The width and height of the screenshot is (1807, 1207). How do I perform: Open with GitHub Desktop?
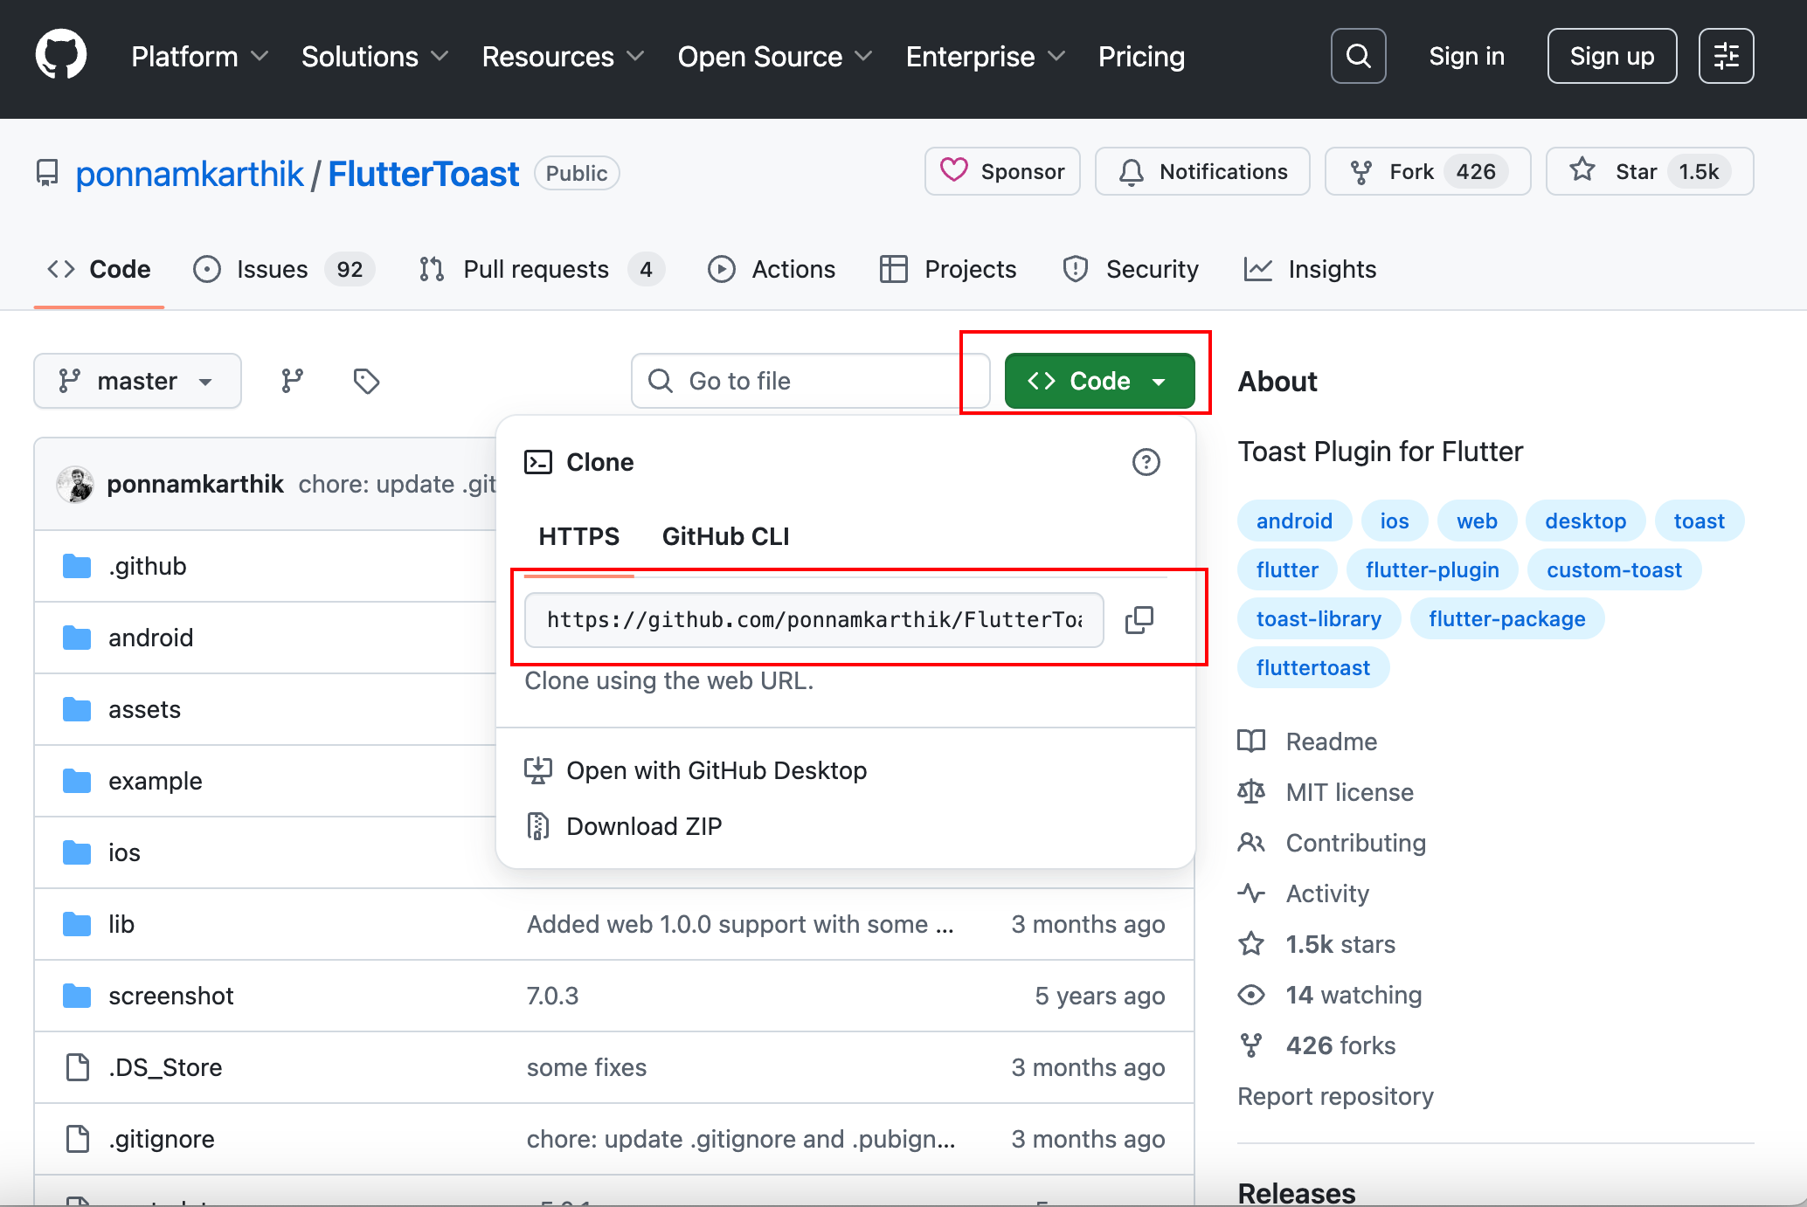[716, 770]
